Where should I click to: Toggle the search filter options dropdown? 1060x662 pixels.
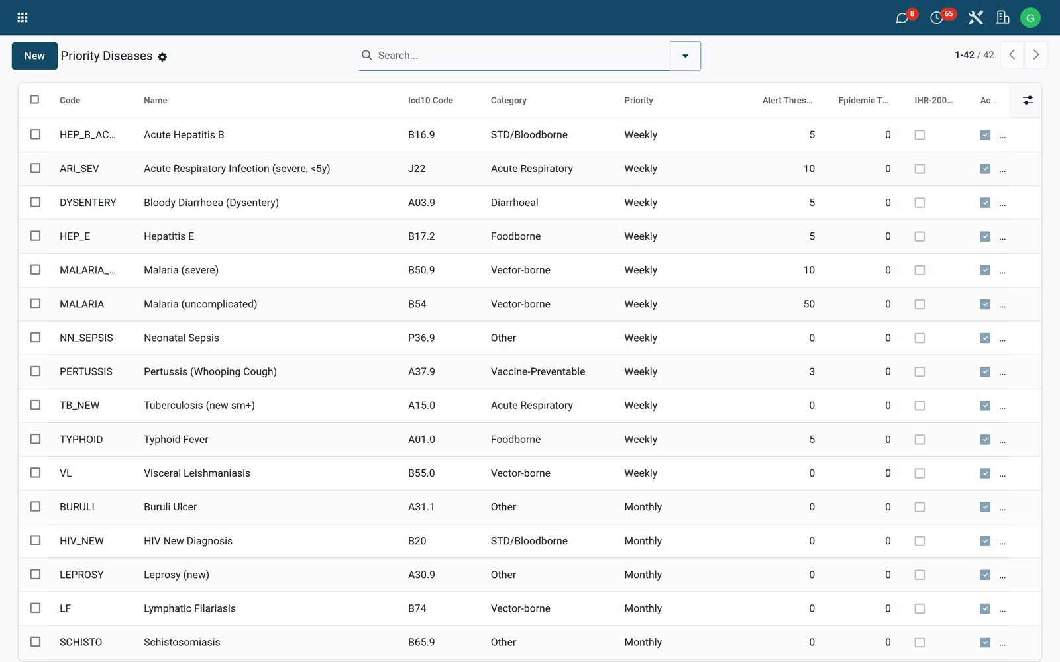click(685, 56)
